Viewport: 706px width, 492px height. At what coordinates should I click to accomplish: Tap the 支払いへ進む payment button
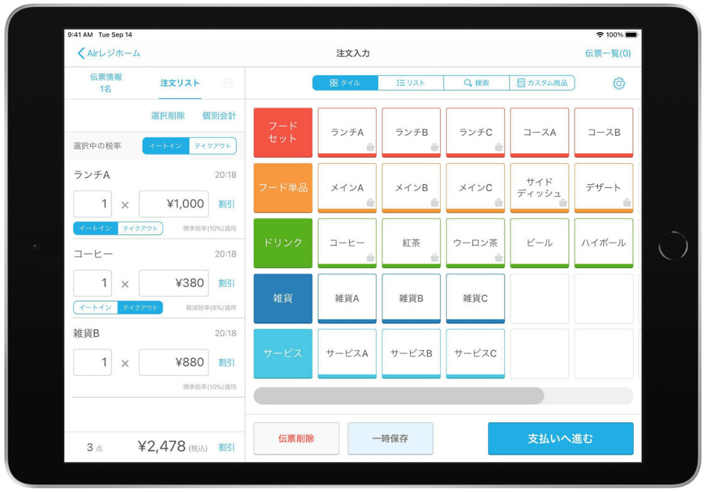(560, 439)
